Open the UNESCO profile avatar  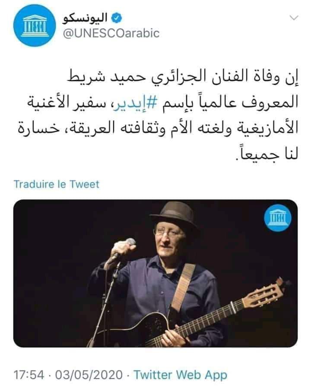(35, 26)
